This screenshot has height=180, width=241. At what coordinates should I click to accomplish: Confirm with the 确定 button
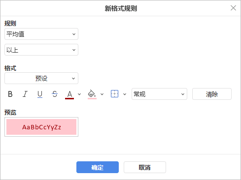pos(98,167)
